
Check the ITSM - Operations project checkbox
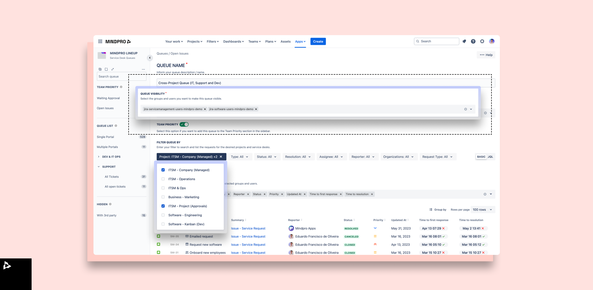(x=163, y=179)
